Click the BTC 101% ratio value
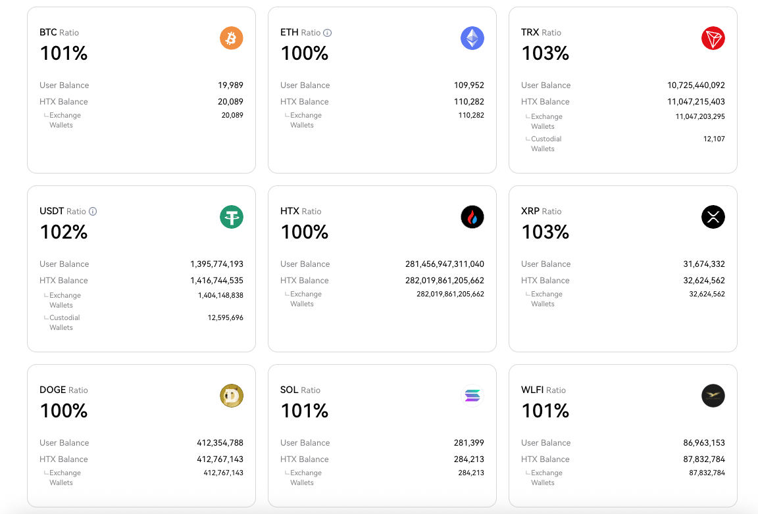Screen dimensions: 758x514 coord(64,53)
